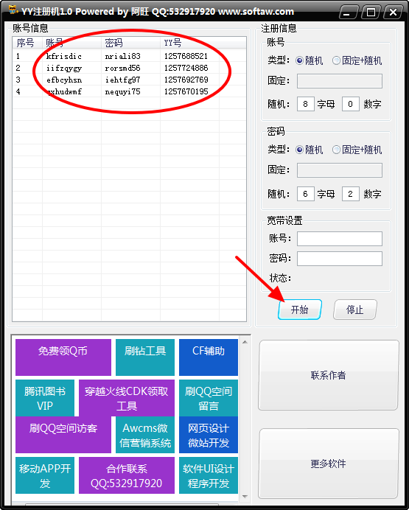
Task: Click password cell nriali83
Action: tap(123, 56)
